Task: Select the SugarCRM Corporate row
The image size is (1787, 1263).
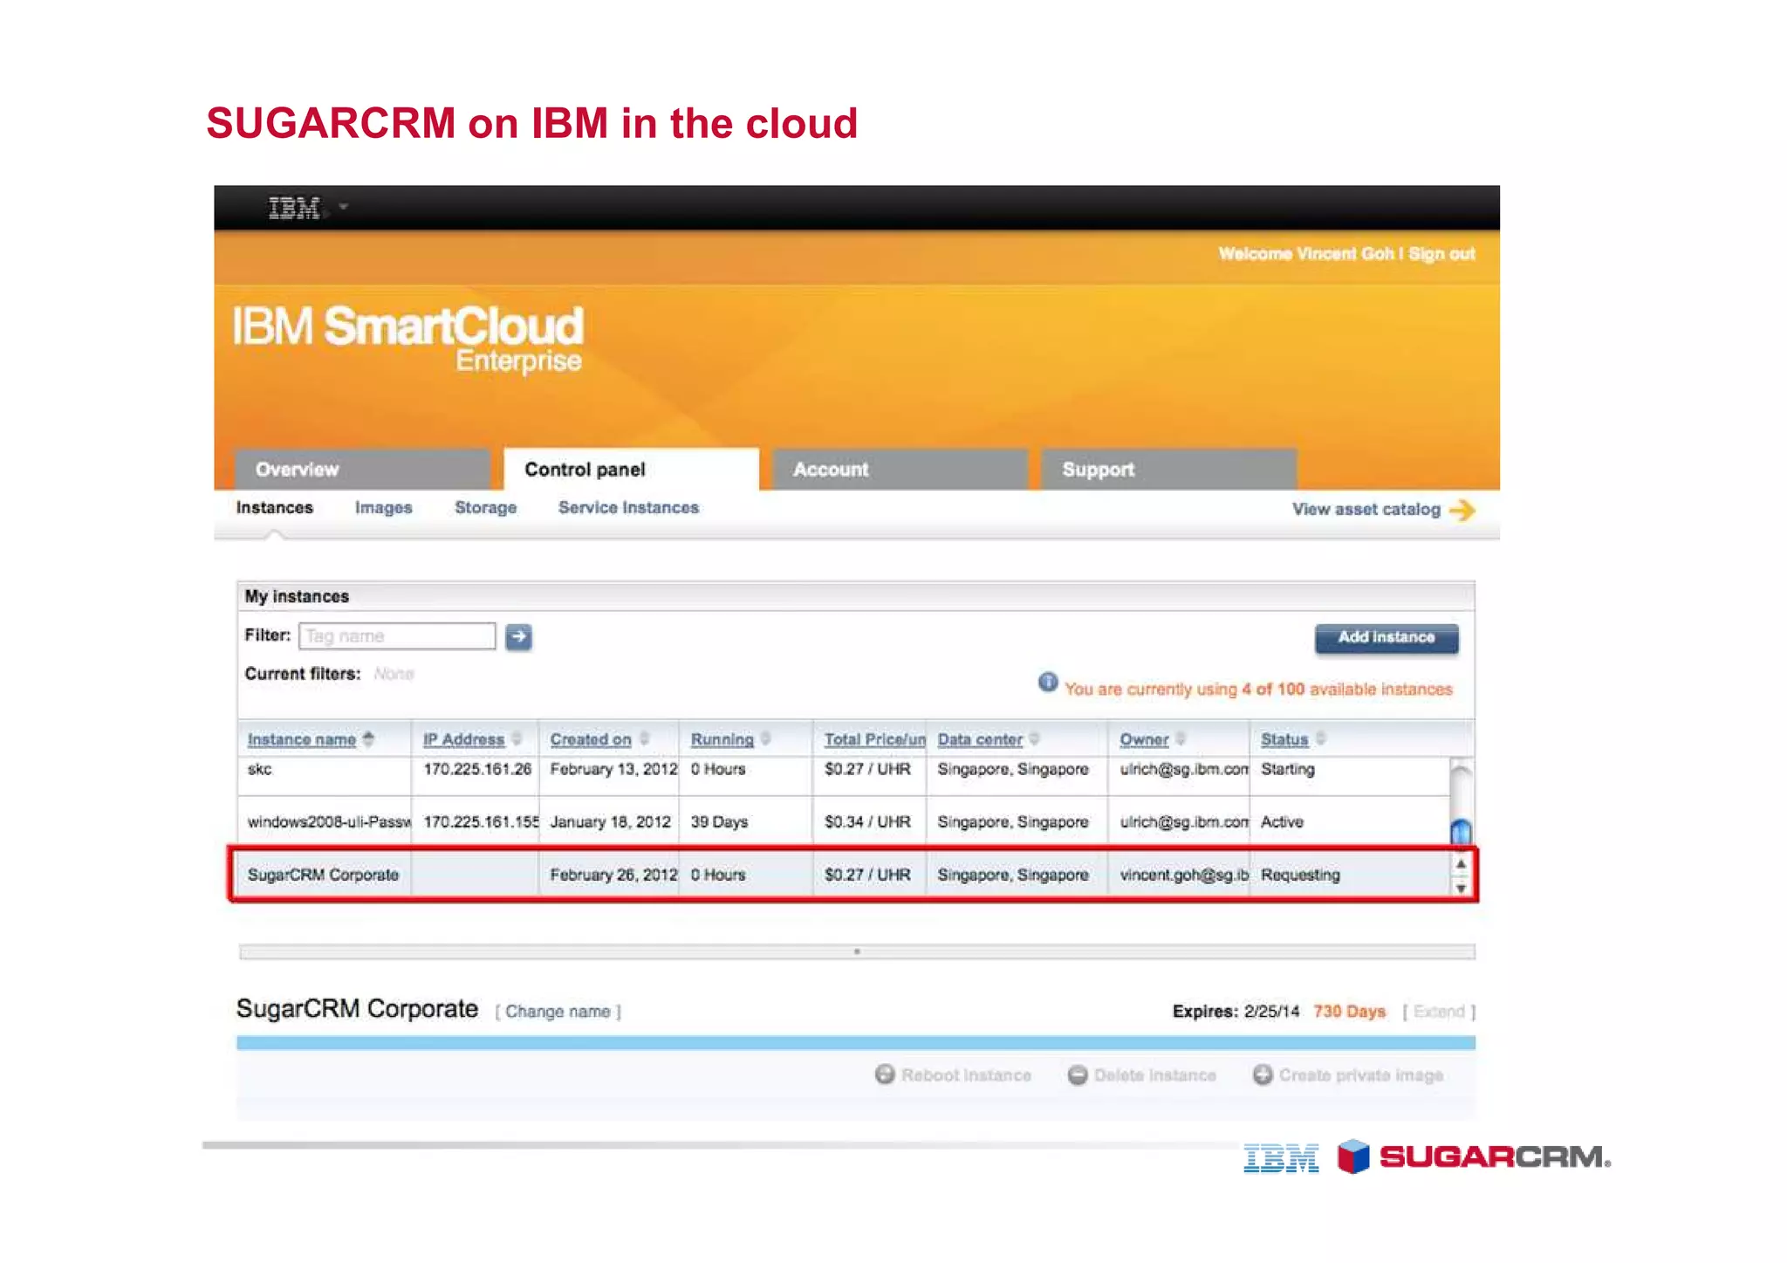Action: 843,875
